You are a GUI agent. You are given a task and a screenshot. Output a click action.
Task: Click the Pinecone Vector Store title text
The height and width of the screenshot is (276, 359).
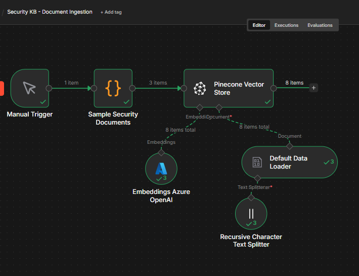point(239,89)
